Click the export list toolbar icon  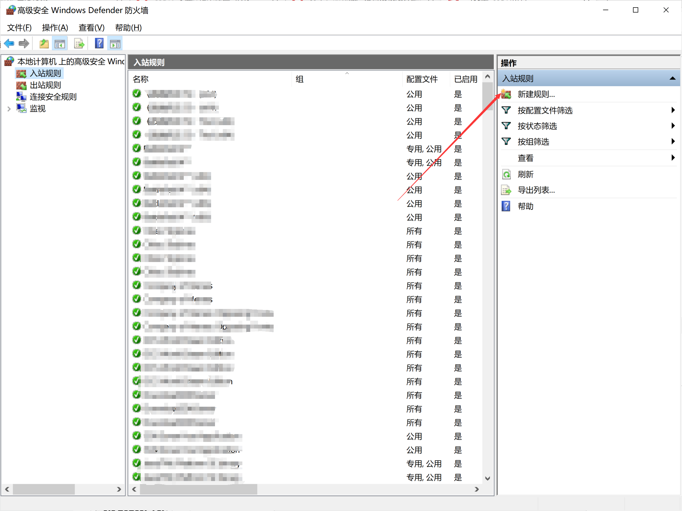coord(79,43)
